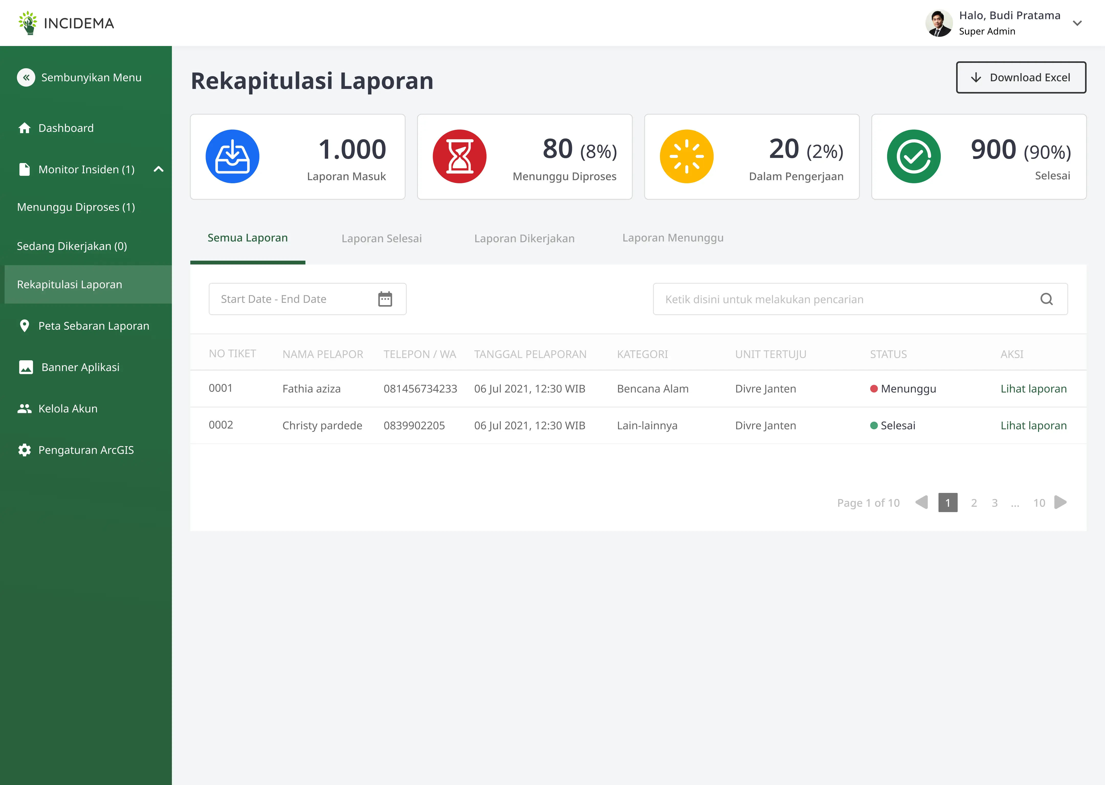The width and height of the screenshot is (1105, 785).
Task: Click the TANGGAL PELAPORAN column header
Action: click(x=530, y=354)
